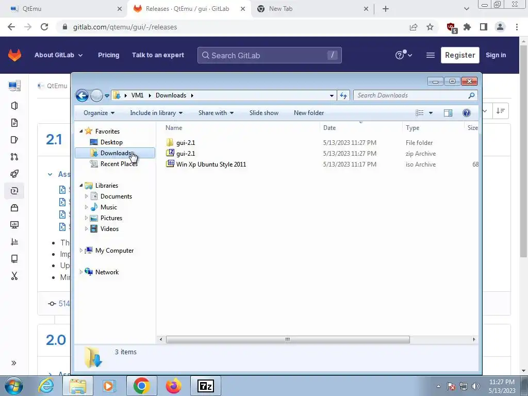Expand My Computer in the navigation tree
Screen dimensions: 528x396
point(81,251)
